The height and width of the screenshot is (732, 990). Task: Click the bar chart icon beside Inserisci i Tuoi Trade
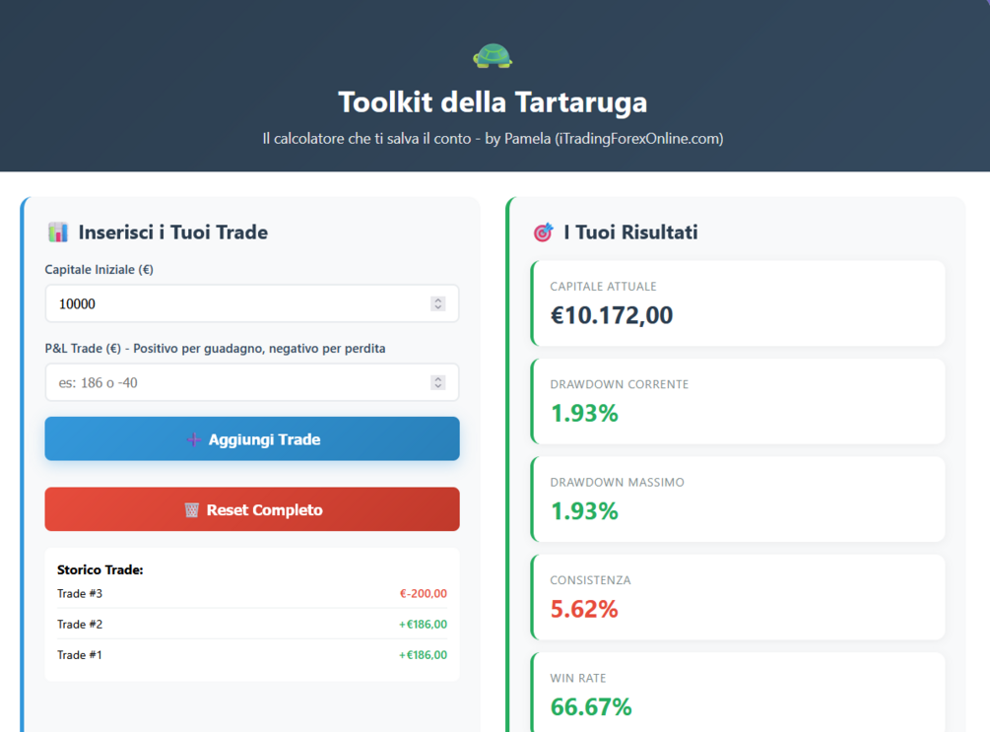click(58, 232)
